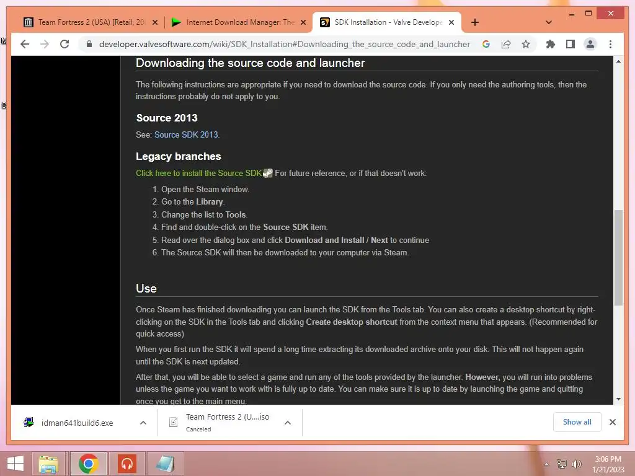635x476 pixels.
Task: Close the downloads bar
Action: pyautogui.click(x=613, y=422)
